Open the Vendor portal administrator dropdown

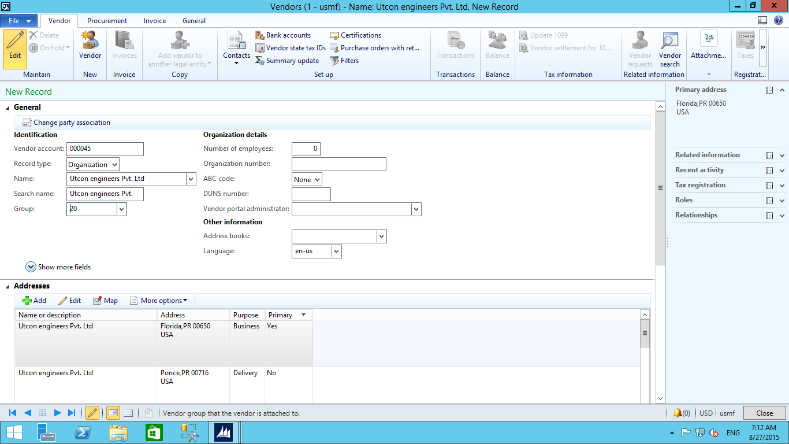coord(416,209)
